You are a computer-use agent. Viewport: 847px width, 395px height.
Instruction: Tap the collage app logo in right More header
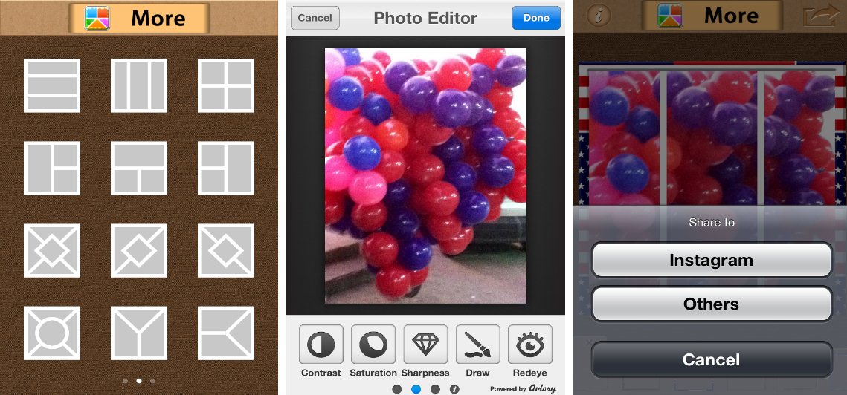click(670, 16)
